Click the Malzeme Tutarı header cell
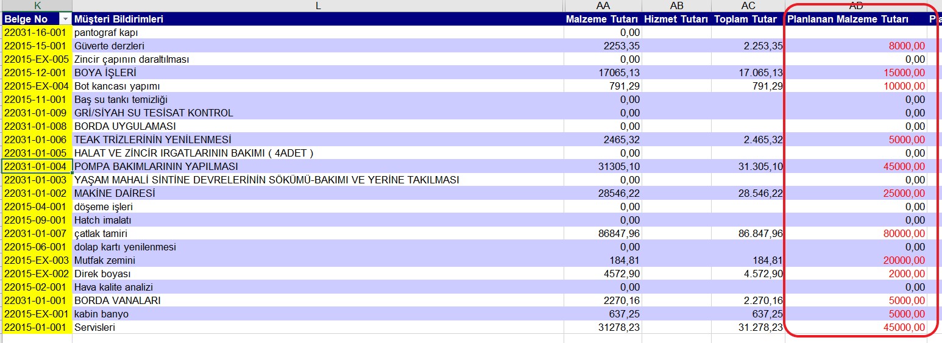 tap(603, 19)
